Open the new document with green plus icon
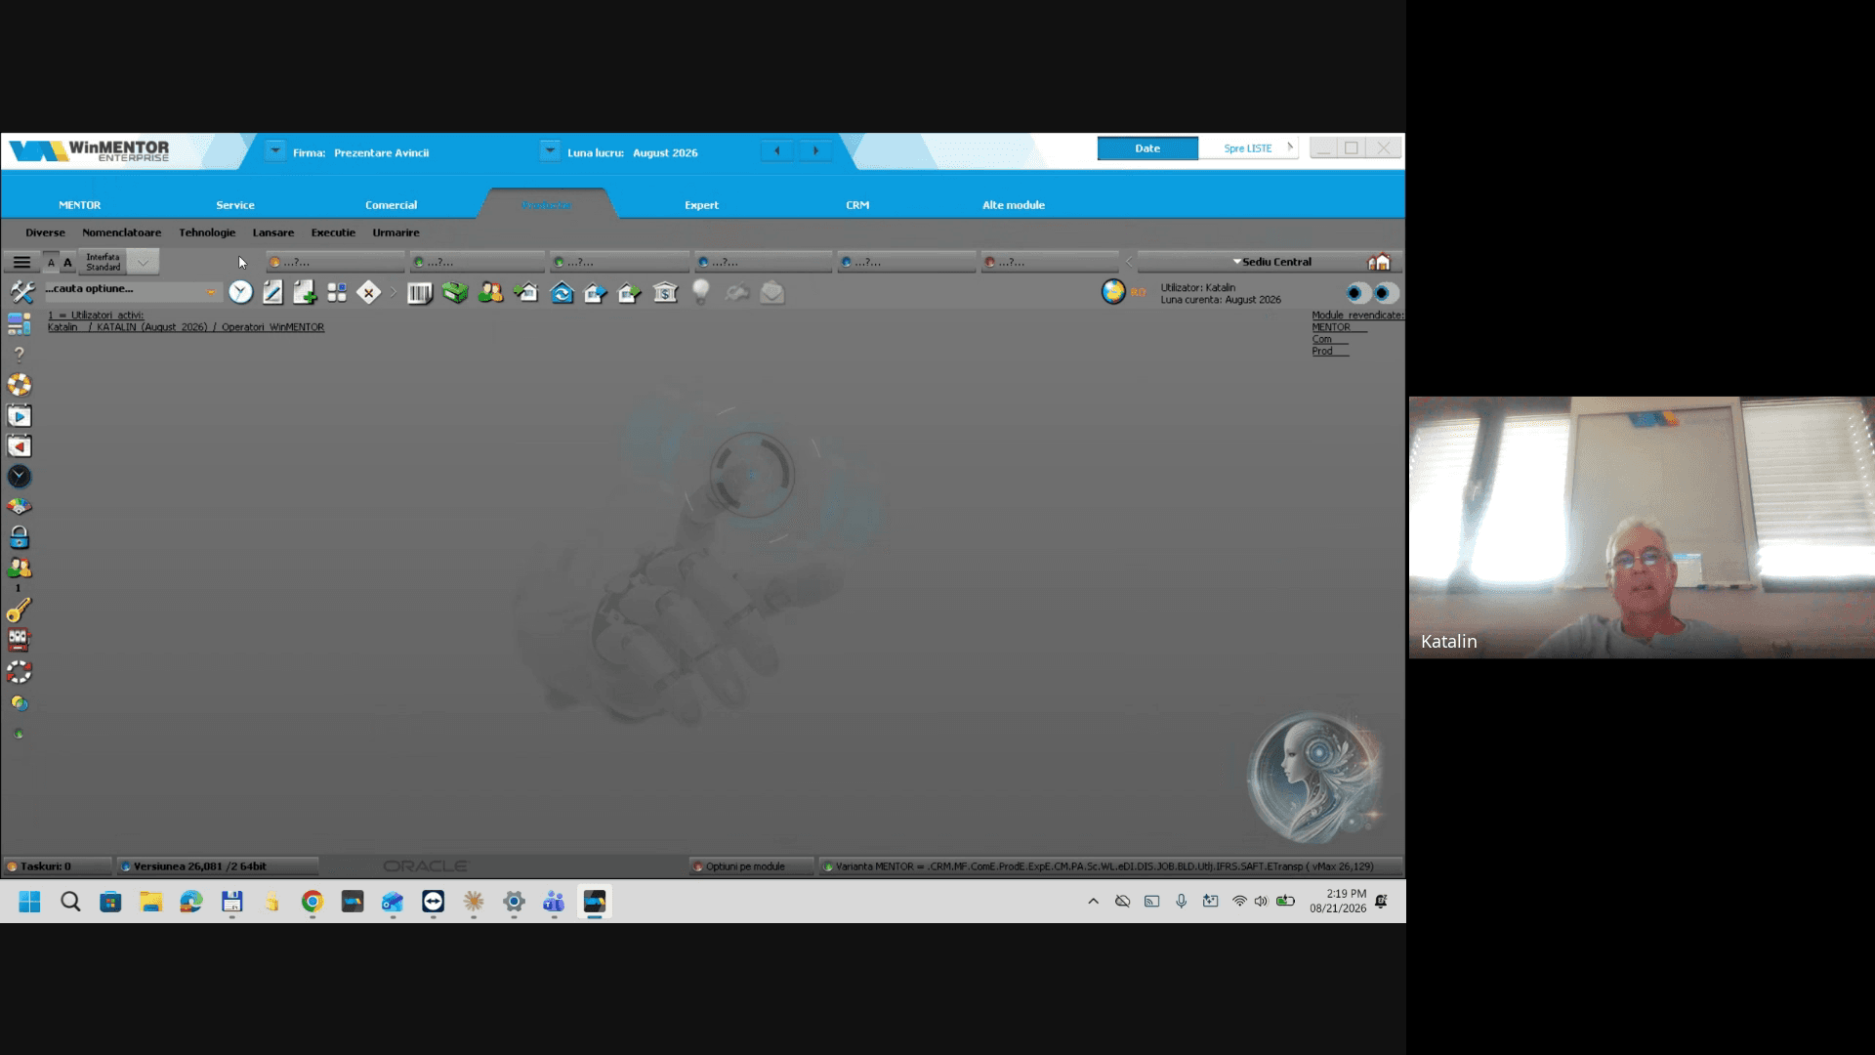1875x1055 pixels. click(x=305, y=293)
